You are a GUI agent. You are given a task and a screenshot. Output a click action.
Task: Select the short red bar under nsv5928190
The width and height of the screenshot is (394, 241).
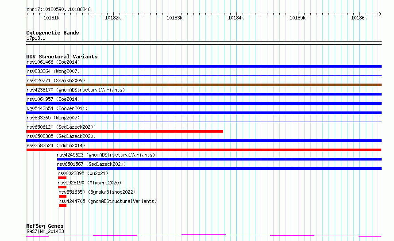[x=62, y=187]
